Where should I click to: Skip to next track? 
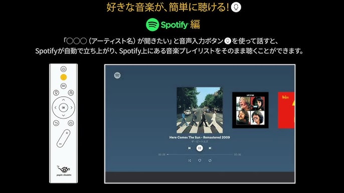point(210,148)
